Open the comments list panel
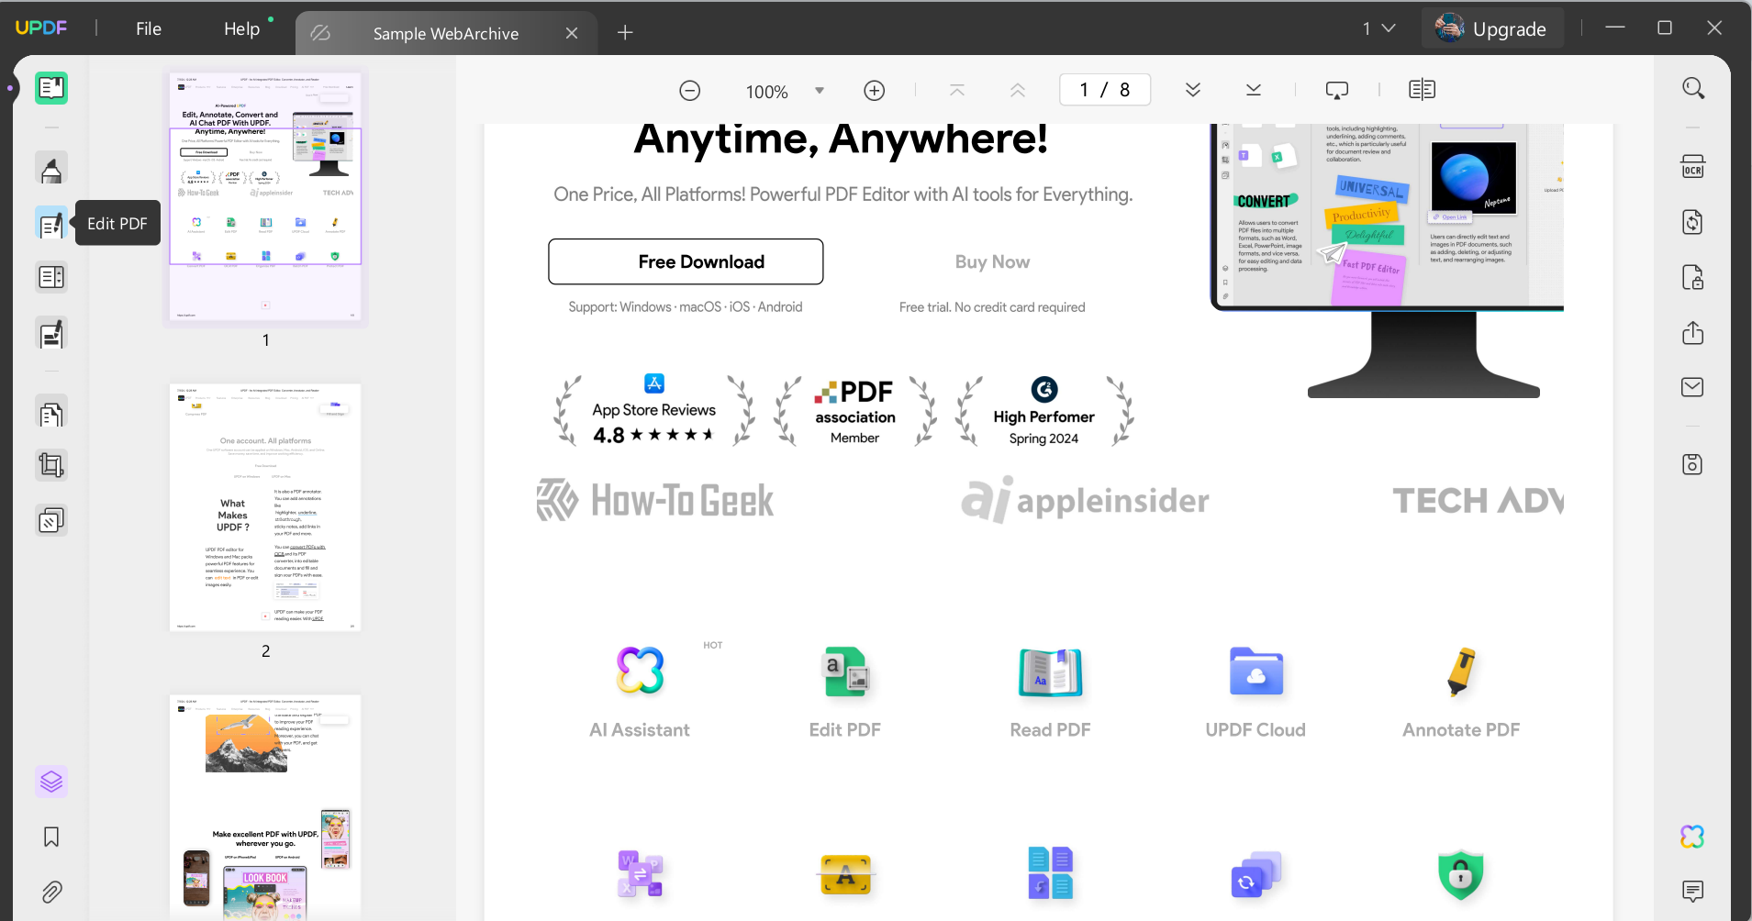 (1693, 891)
